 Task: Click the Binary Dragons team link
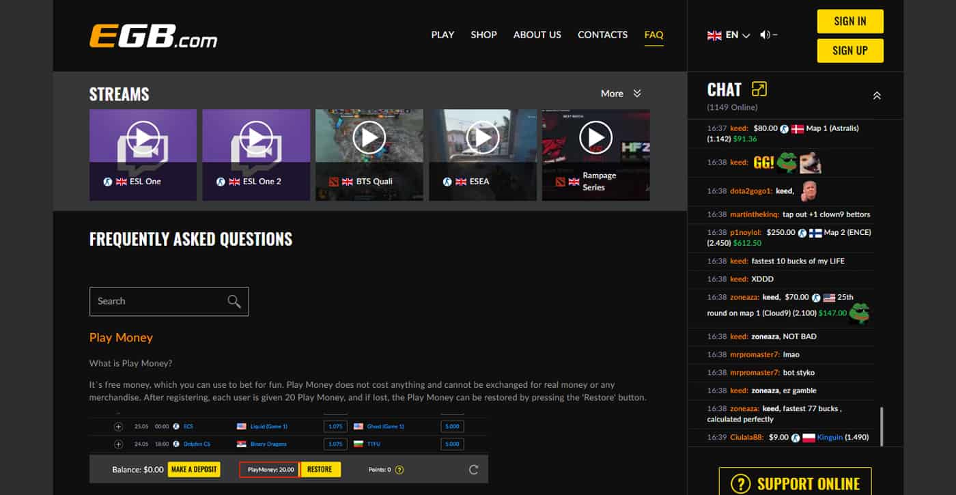[268, 444]
